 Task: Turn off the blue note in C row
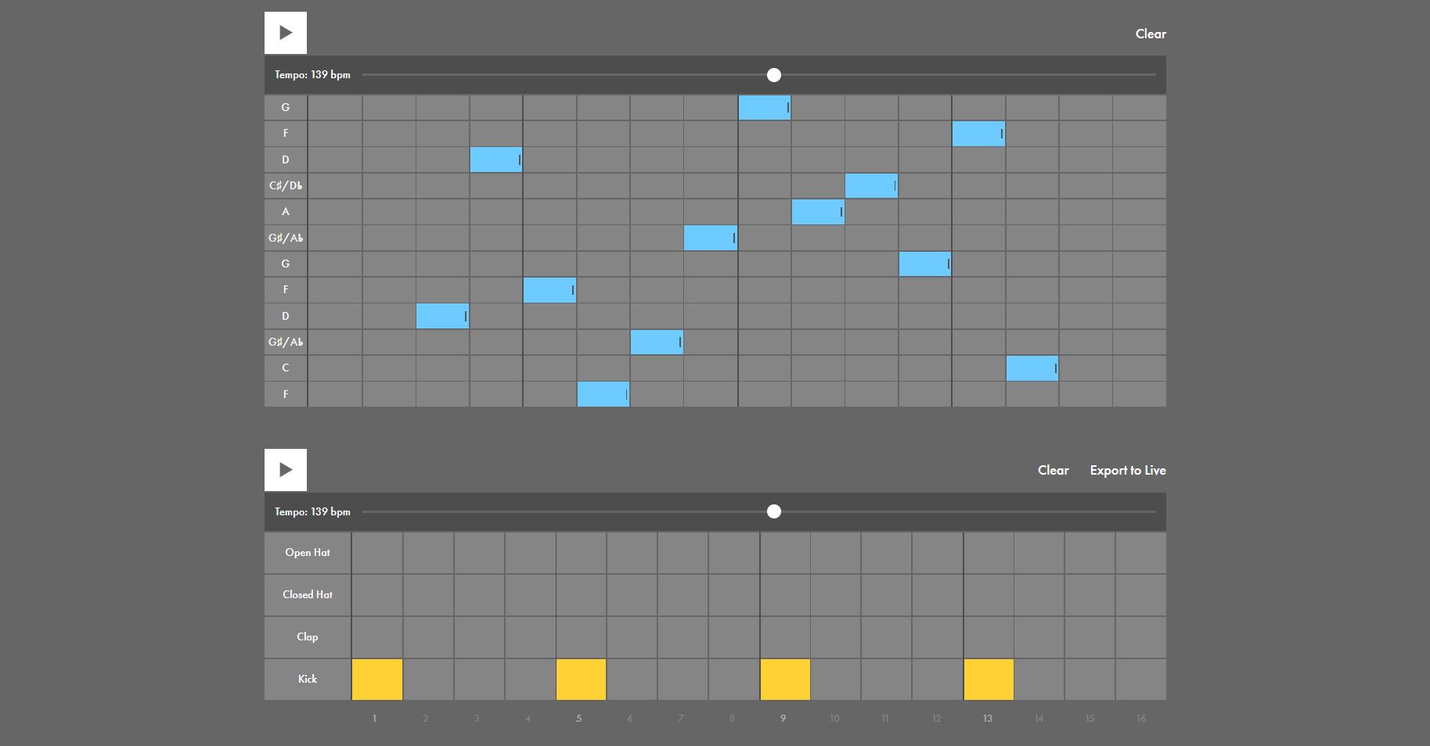1032,368
